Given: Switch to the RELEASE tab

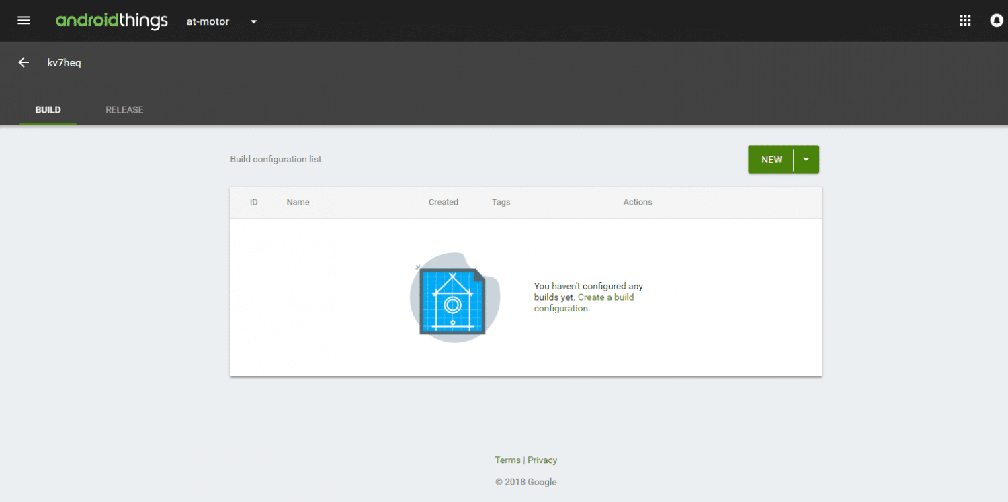Looking at the screenshot, I should (x=124, y=109).
